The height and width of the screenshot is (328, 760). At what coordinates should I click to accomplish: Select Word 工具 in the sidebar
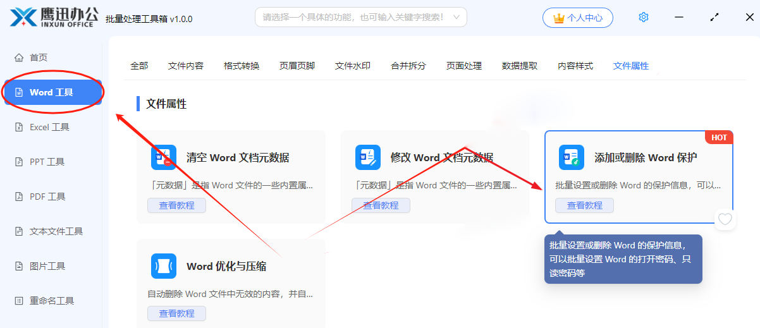[x=53, y=92]
